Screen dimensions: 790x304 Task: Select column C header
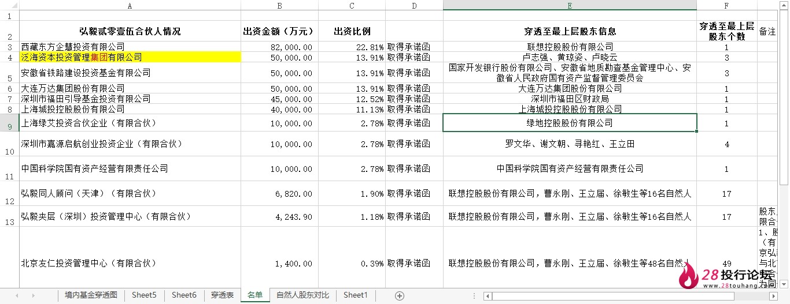click(x=352, y=5)
